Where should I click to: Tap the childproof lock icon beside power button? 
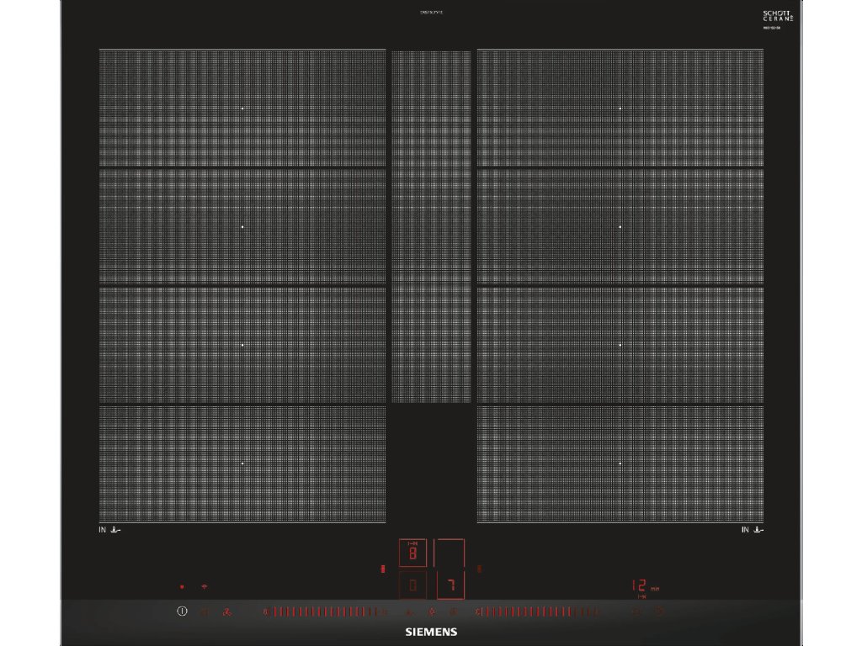[204, 612]
